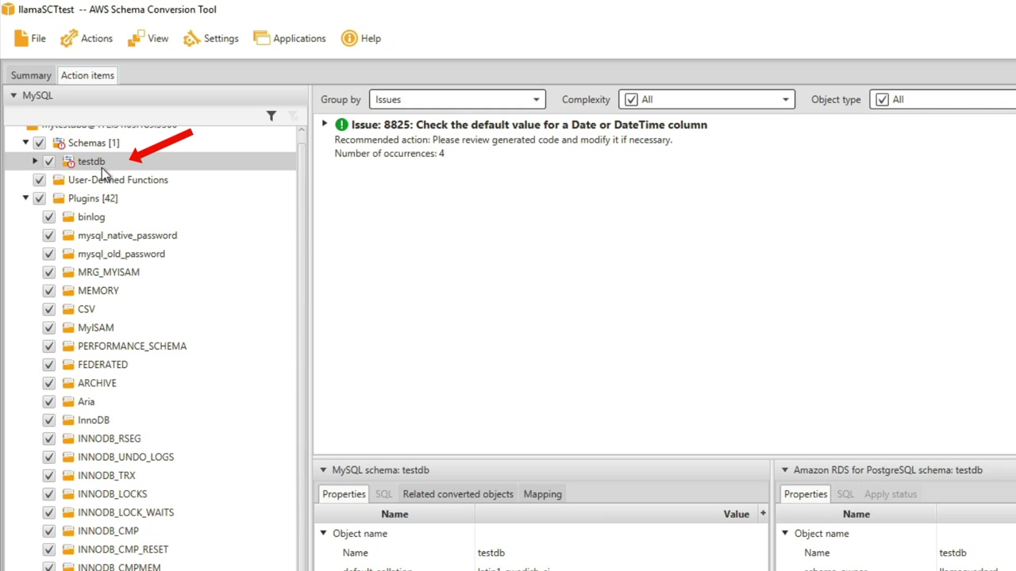This screenshot has width=1016, height=571.
Task: Show SQL tab in MySQL schema panel
Action: [383, 494]
